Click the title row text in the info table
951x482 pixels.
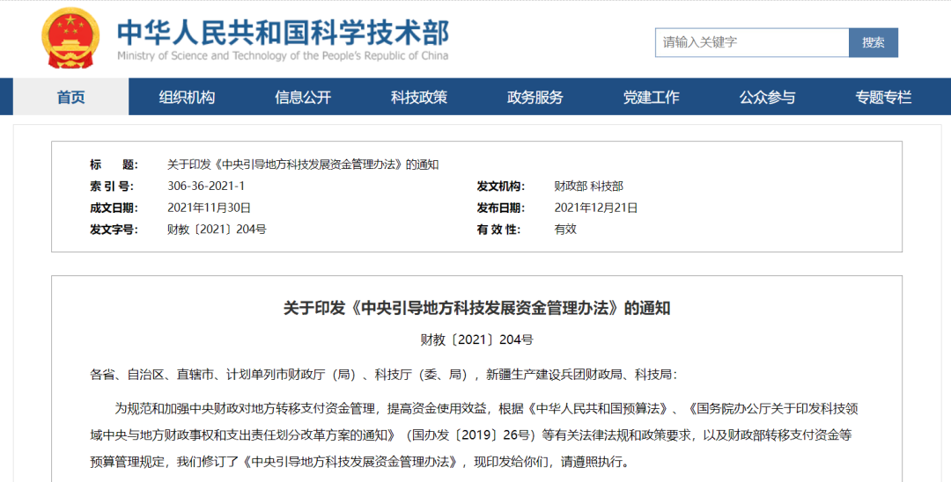point(303,164)
